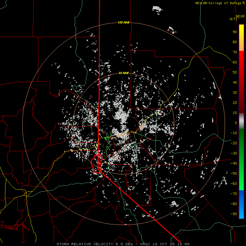Select the 10 value on velocity scale
Viewport: 246px width, 246px height.
(235, 113)
